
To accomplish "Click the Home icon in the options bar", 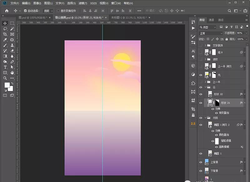I will (x=7, y=11).
